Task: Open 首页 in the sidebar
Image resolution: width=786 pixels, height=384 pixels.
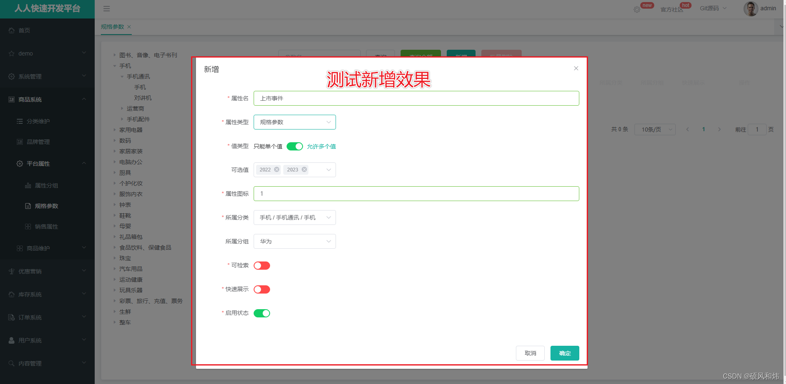Action: coord(47,30)
